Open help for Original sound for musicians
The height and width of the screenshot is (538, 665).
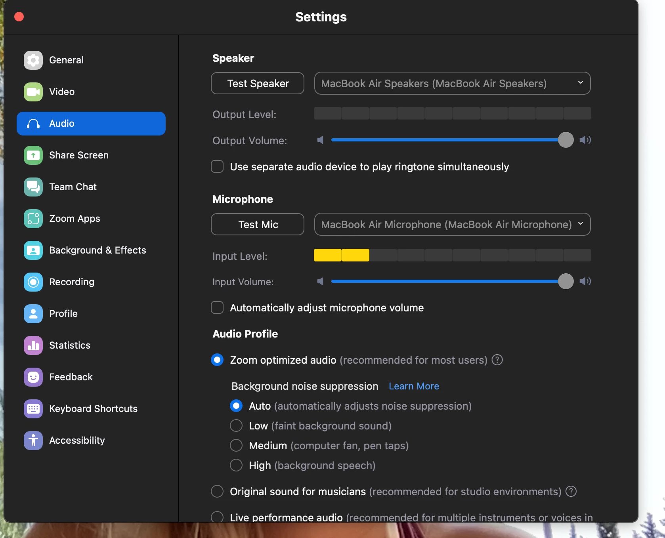pyautogui.click(x=571, y=491)
